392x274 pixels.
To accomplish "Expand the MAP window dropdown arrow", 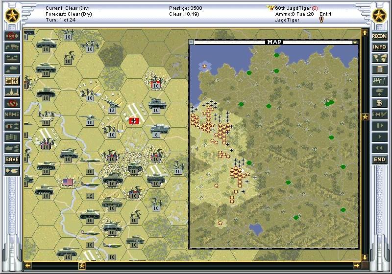I will click(355, 43).
